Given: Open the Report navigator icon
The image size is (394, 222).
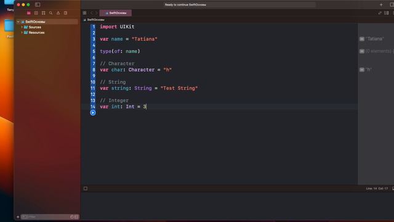Looking at the screenshot, I should pos(66,13).
